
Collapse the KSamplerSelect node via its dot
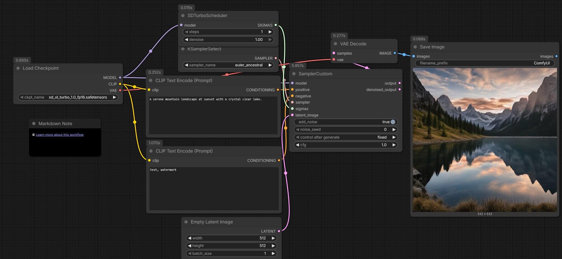point(183,49)
